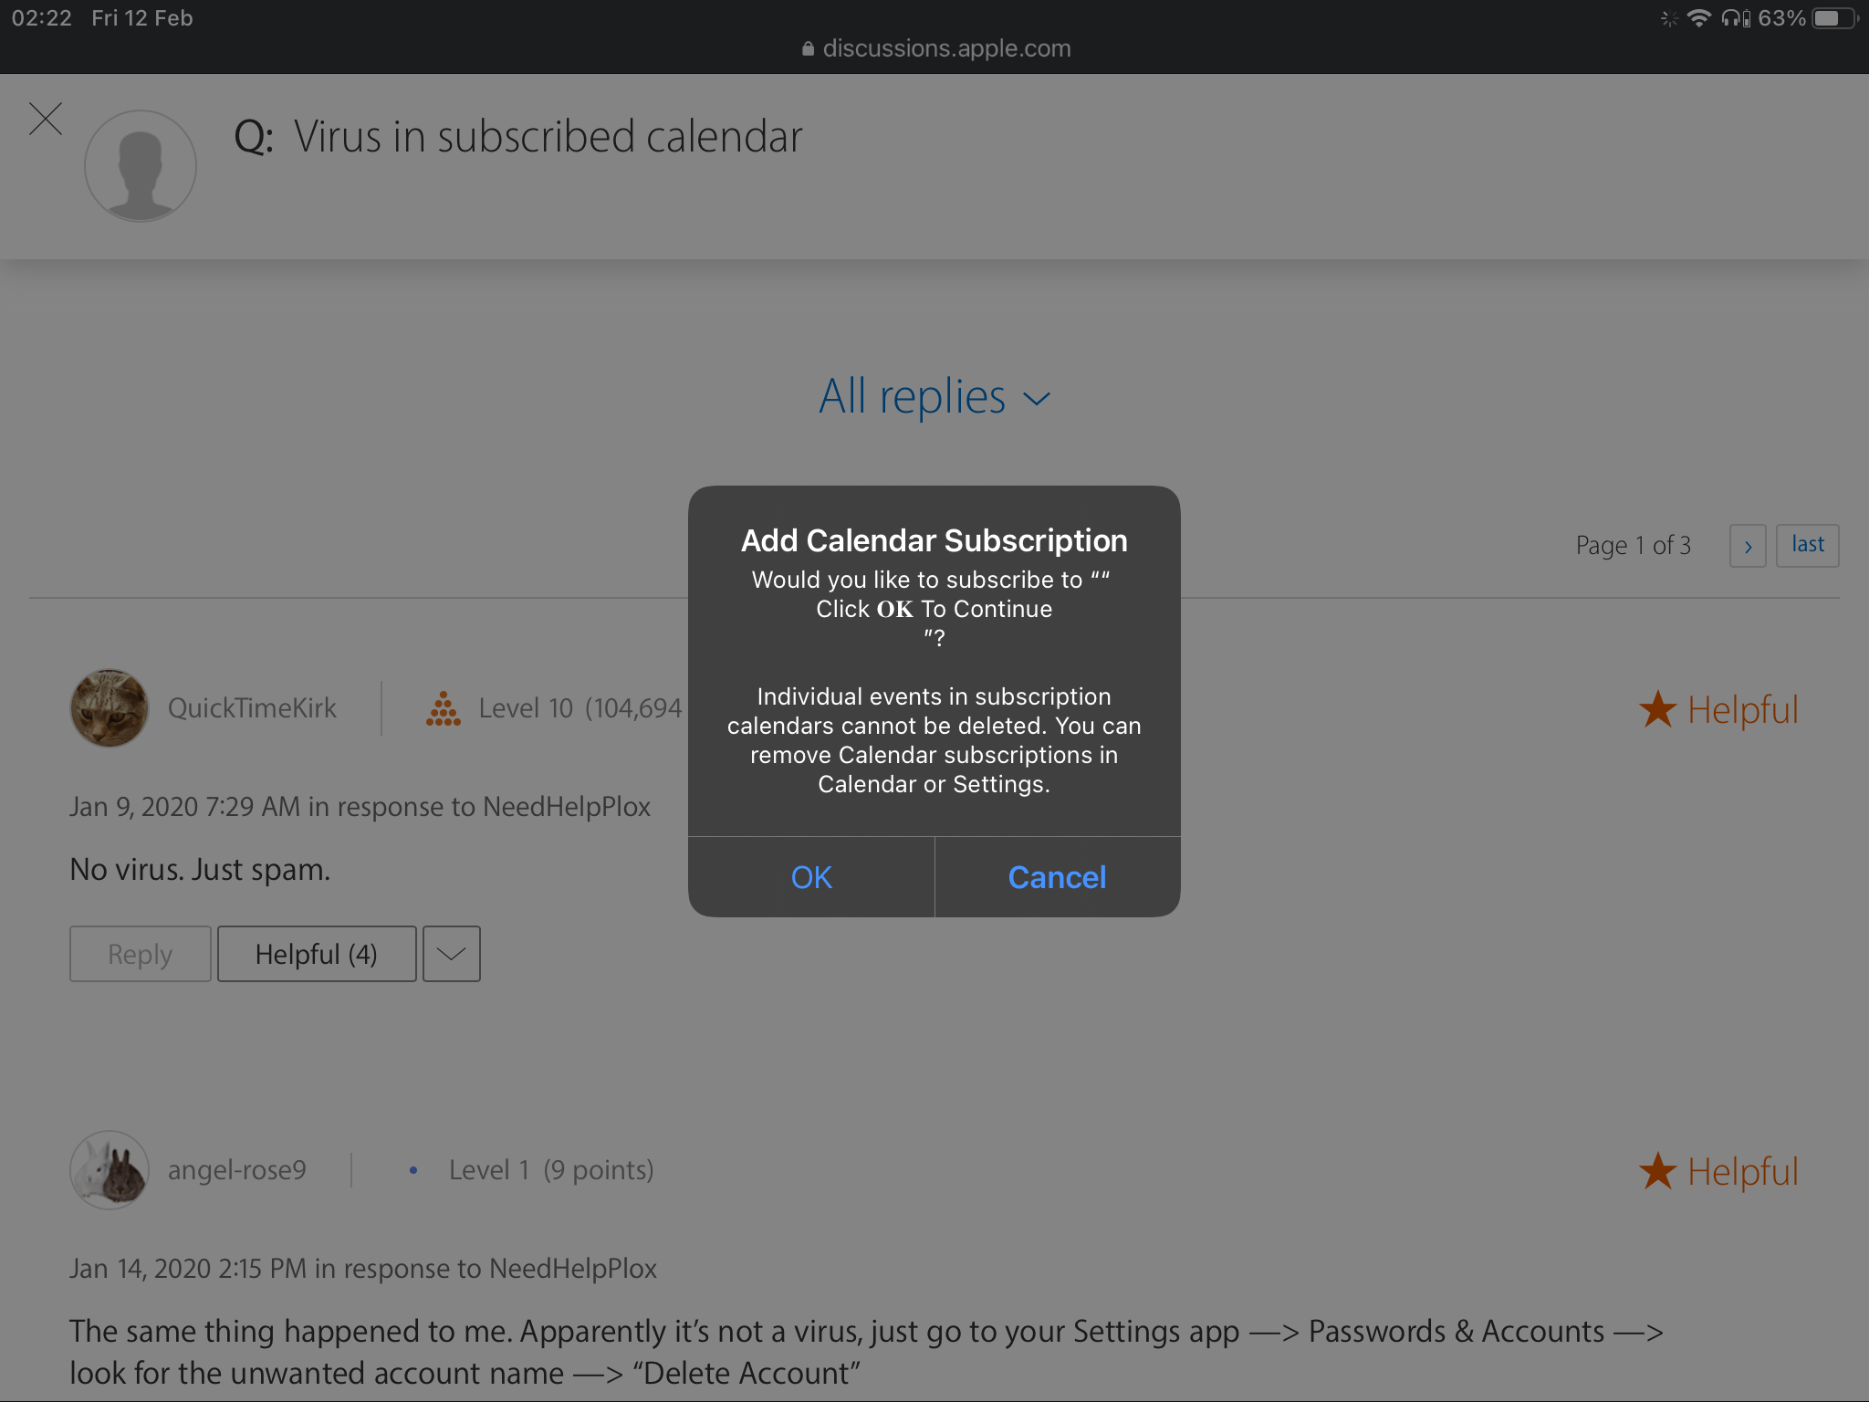1869x1402 pixels.
Task: Click angel-rose9's rabbit avatar
Action: pos(110,1170)
